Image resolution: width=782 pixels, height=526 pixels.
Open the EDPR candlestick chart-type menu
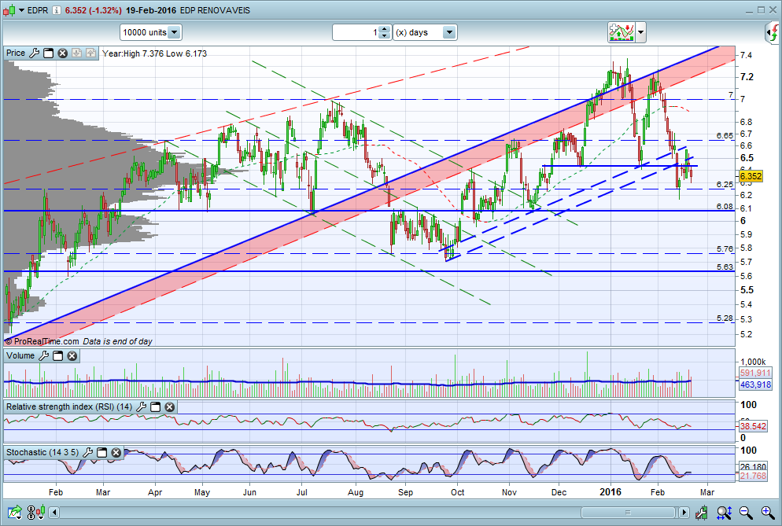point(13,10)
